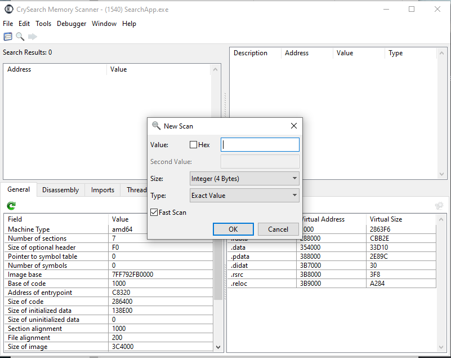Open the Help menu
The width and height of the screenshot is (451, 358).
(129, 24)
